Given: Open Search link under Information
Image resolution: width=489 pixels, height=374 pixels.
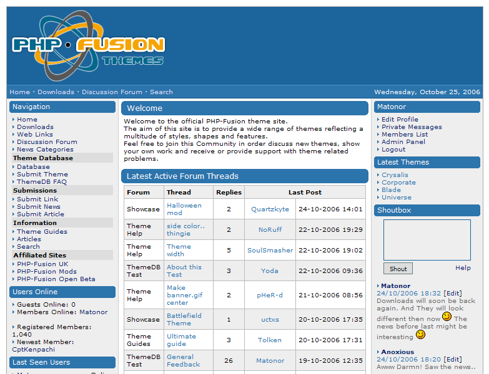Looking at the screenshot, I should coord(28,246).
